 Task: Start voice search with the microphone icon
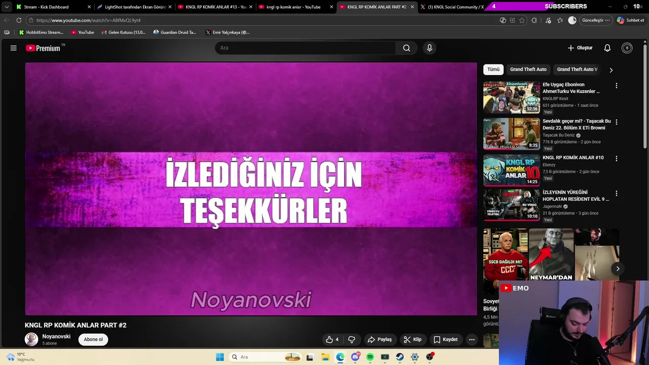429,48
